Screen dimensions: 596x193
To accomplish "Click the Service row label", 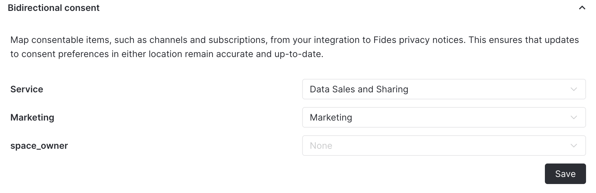I will 27,89.
